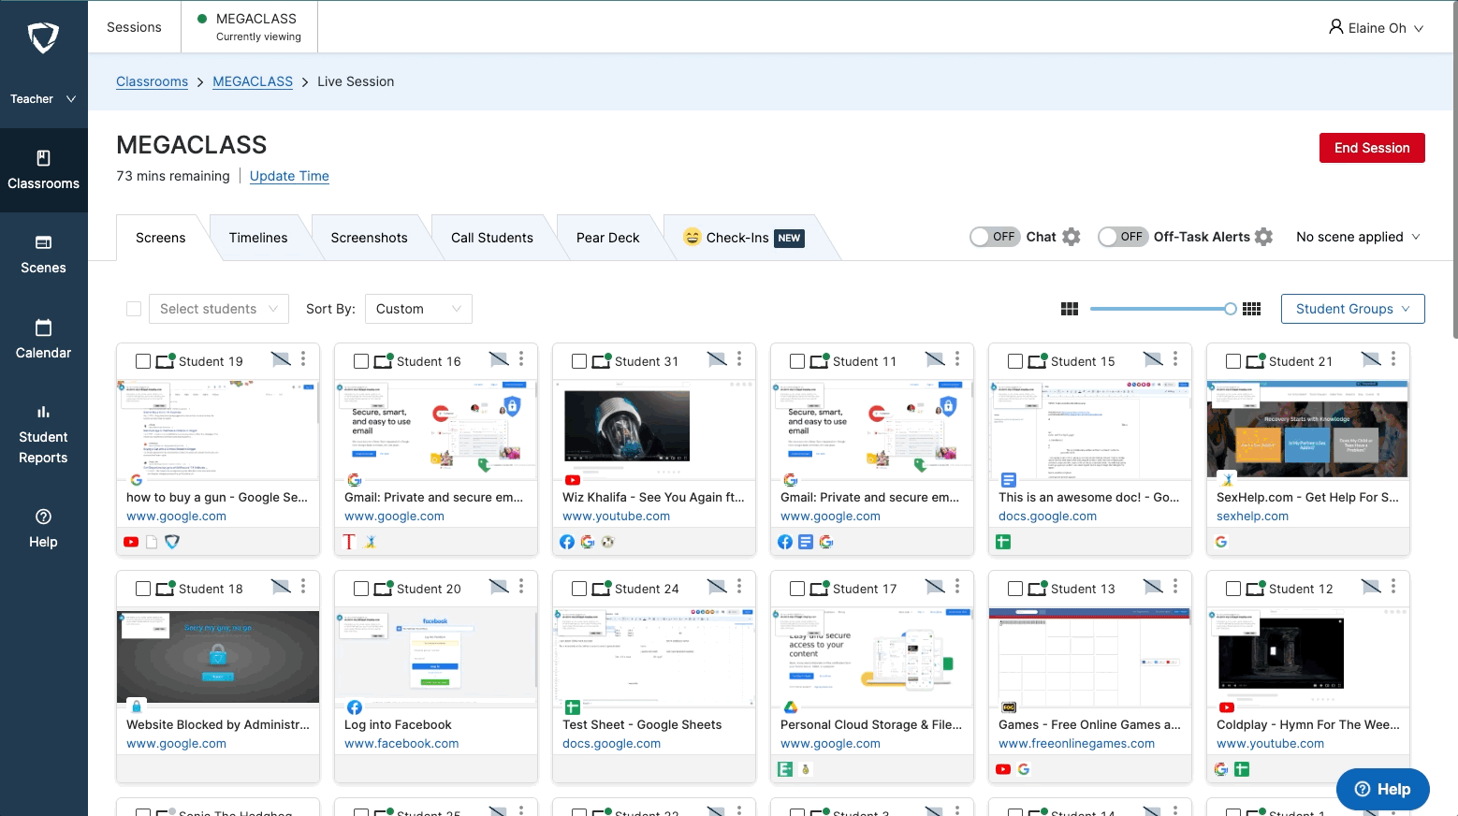Switch to Call Students tab
Screen dimensions: 1458x816
pos(492,238)
